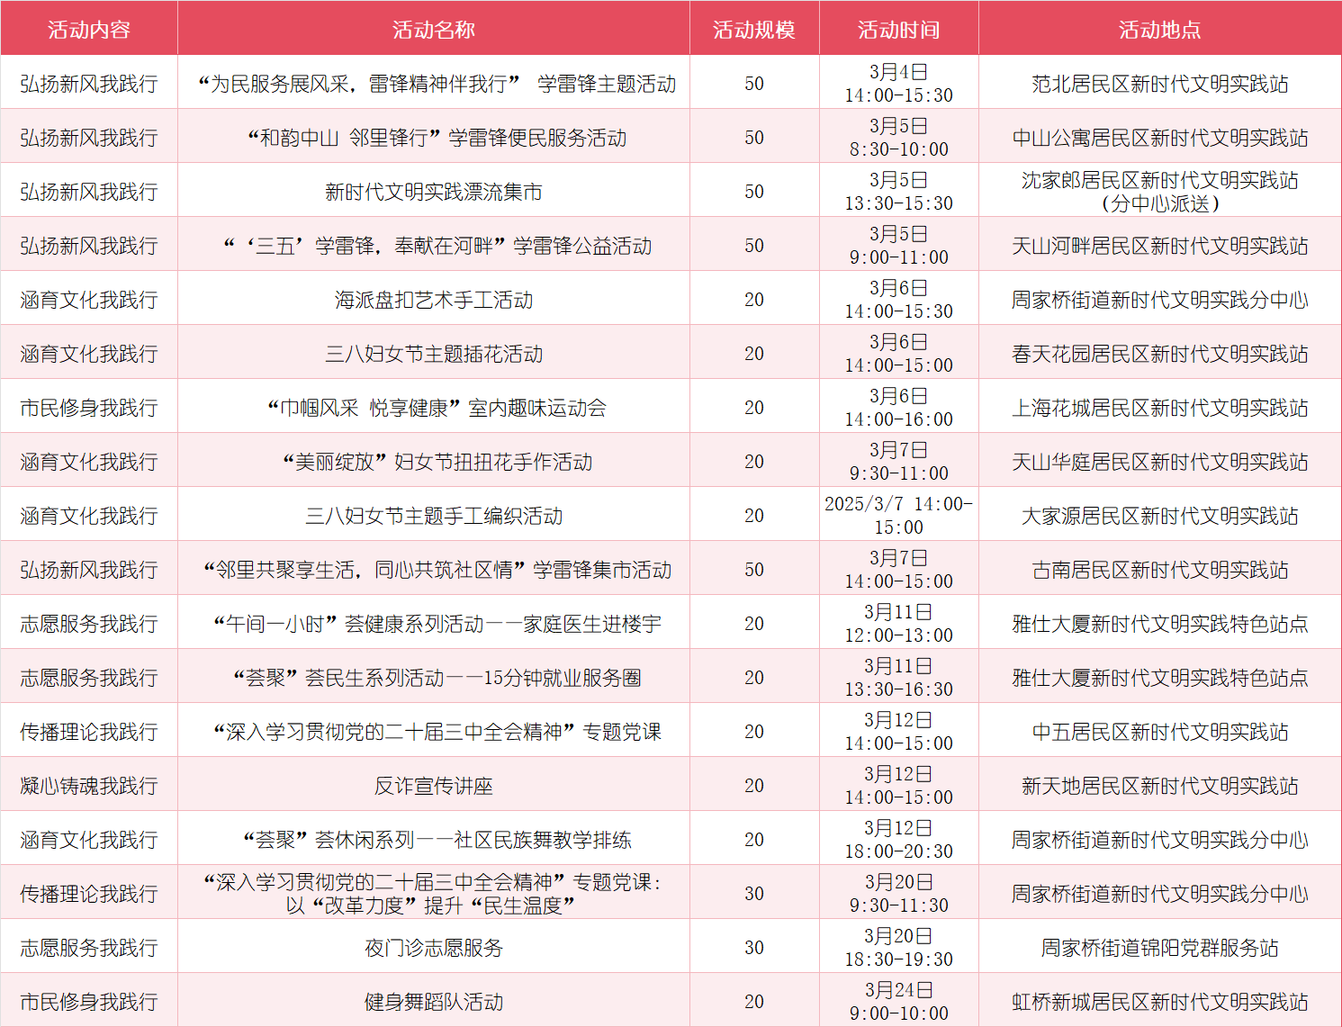Click the 海派盘扣艺术手工活动 row
The width and height of the screenshot is (1342, 1027).
435,298
